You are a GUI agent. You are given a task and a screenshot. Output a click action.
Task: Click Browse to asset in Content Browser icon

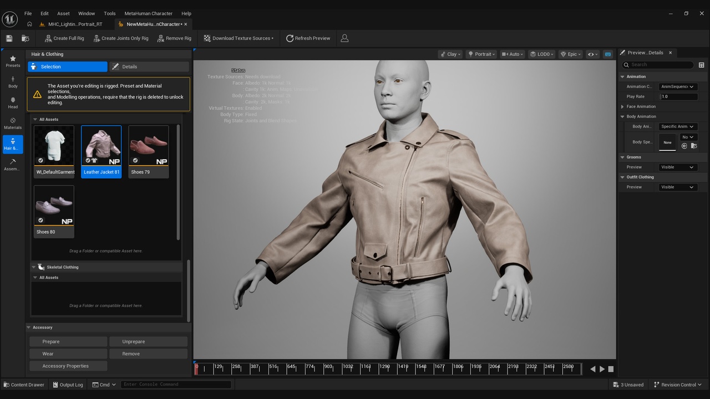point(26,38)
